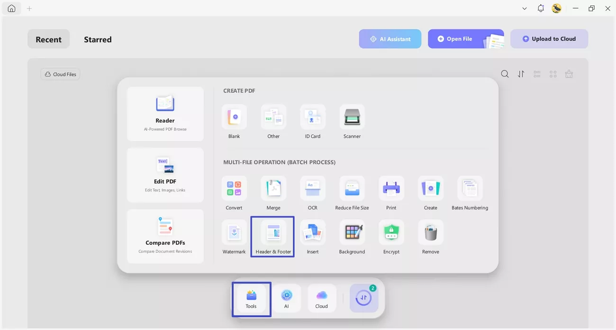
Task: Click the search magnifier icon
Action: tap(505, 74)
